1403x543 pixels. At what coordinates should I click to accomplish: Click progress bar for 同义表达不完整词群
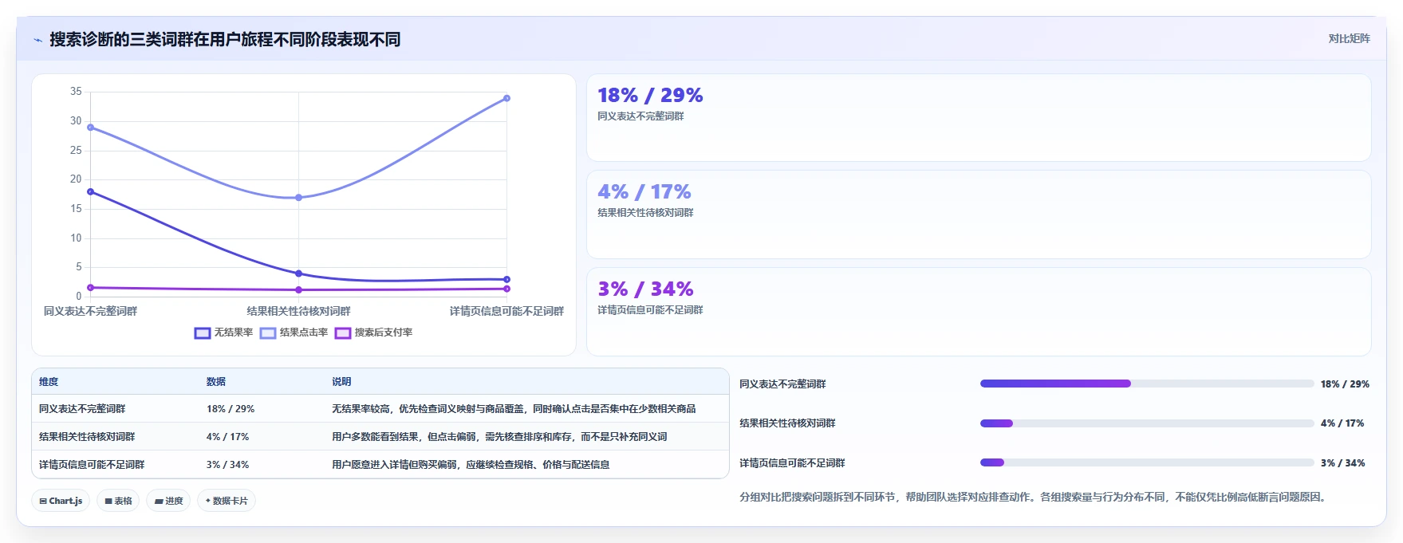pyautogui.click(x=1146, y=384)
